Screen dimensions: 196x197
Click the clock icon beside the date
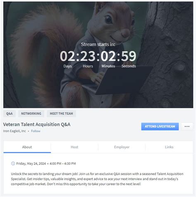coord(13,164)
